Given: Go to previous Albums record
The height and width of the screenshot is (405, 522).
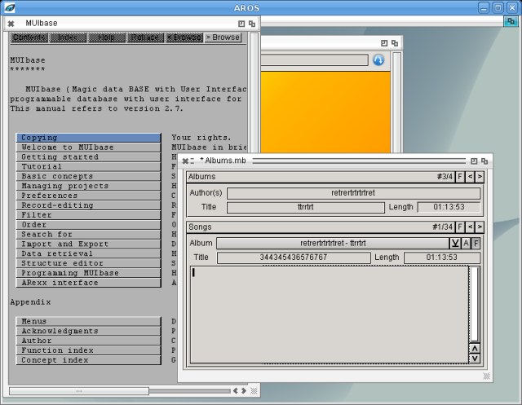Looking at the screenshot, I should (470, 176).
